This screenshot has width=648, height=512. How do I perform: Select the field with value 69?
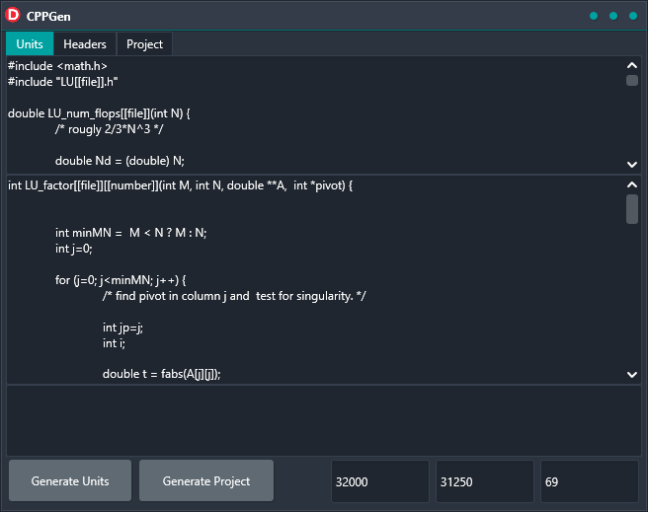click(x=589, y=481)
